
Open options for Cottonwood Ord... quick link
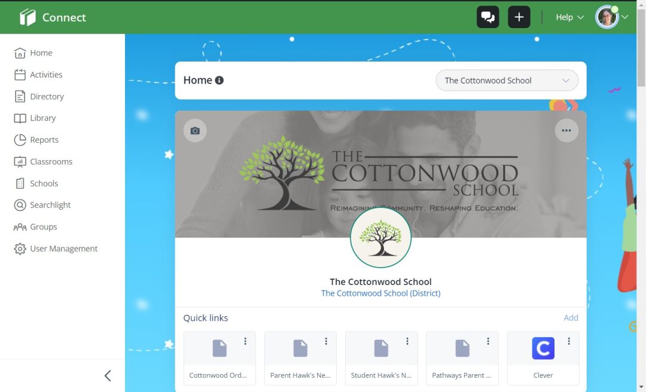245,341
